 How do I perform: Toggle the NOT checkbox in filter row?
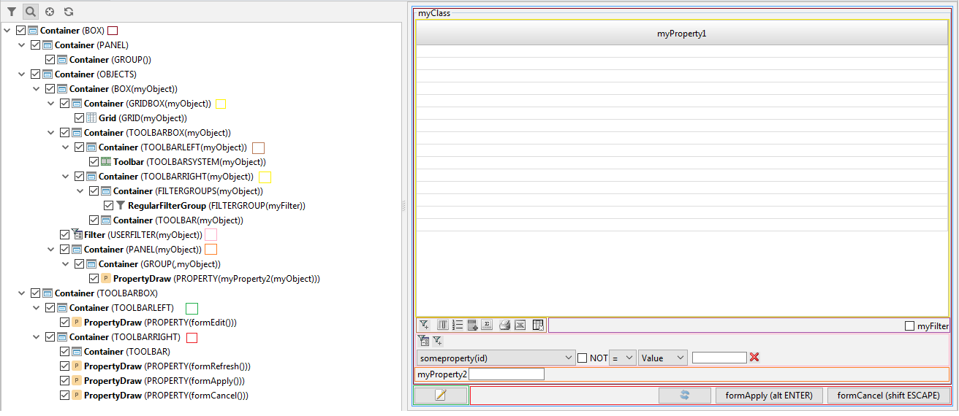pyautogui.click(x=583, y=358)
